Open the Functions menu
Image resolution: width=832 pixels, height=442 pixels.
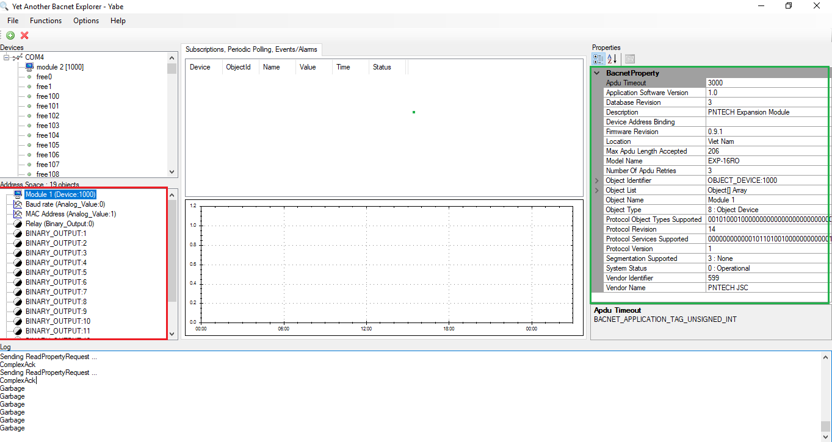(46, 21)
